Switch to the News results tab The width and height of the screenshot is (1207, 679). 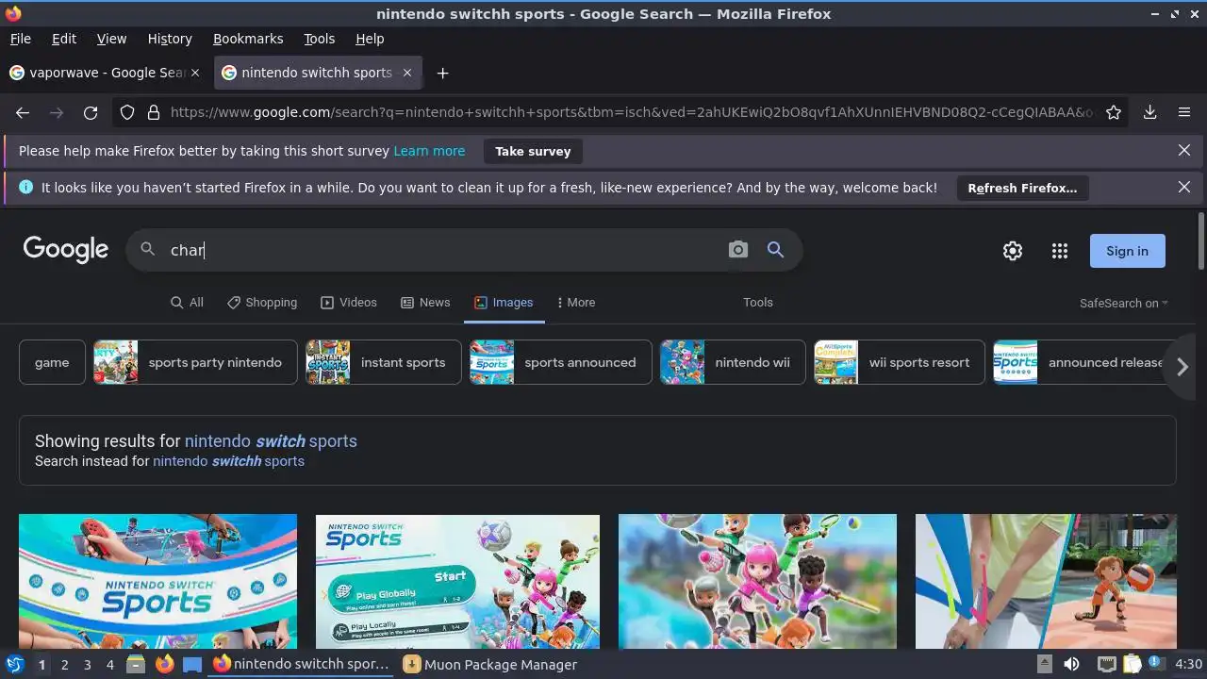[x=425, y=303]
